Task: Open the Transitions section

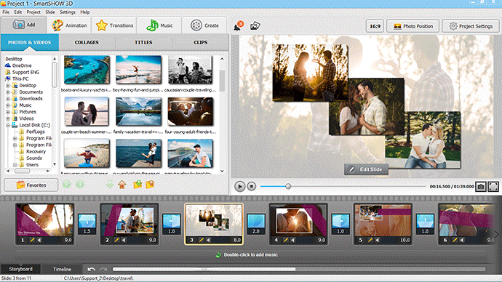Action: 114,25
